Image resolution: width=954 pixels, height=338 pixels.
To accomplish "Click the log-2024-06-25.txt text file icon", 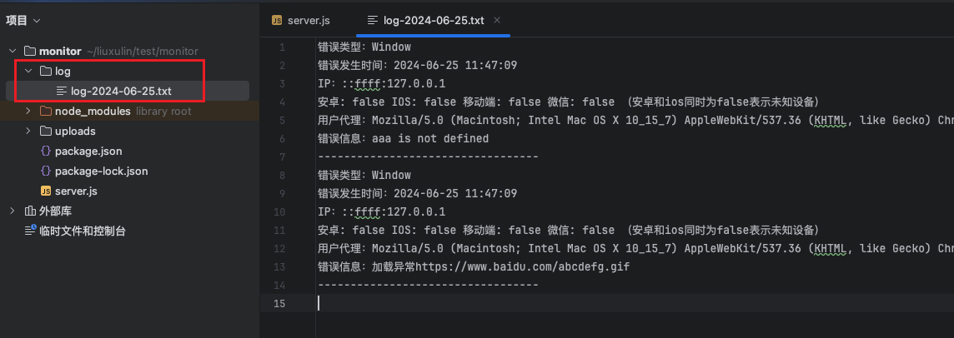I will point(61,91).
